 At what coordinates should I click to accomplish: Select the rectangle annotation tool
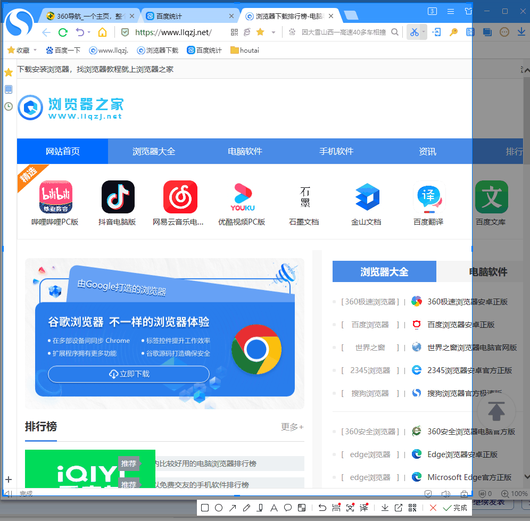tap(204, 507)
